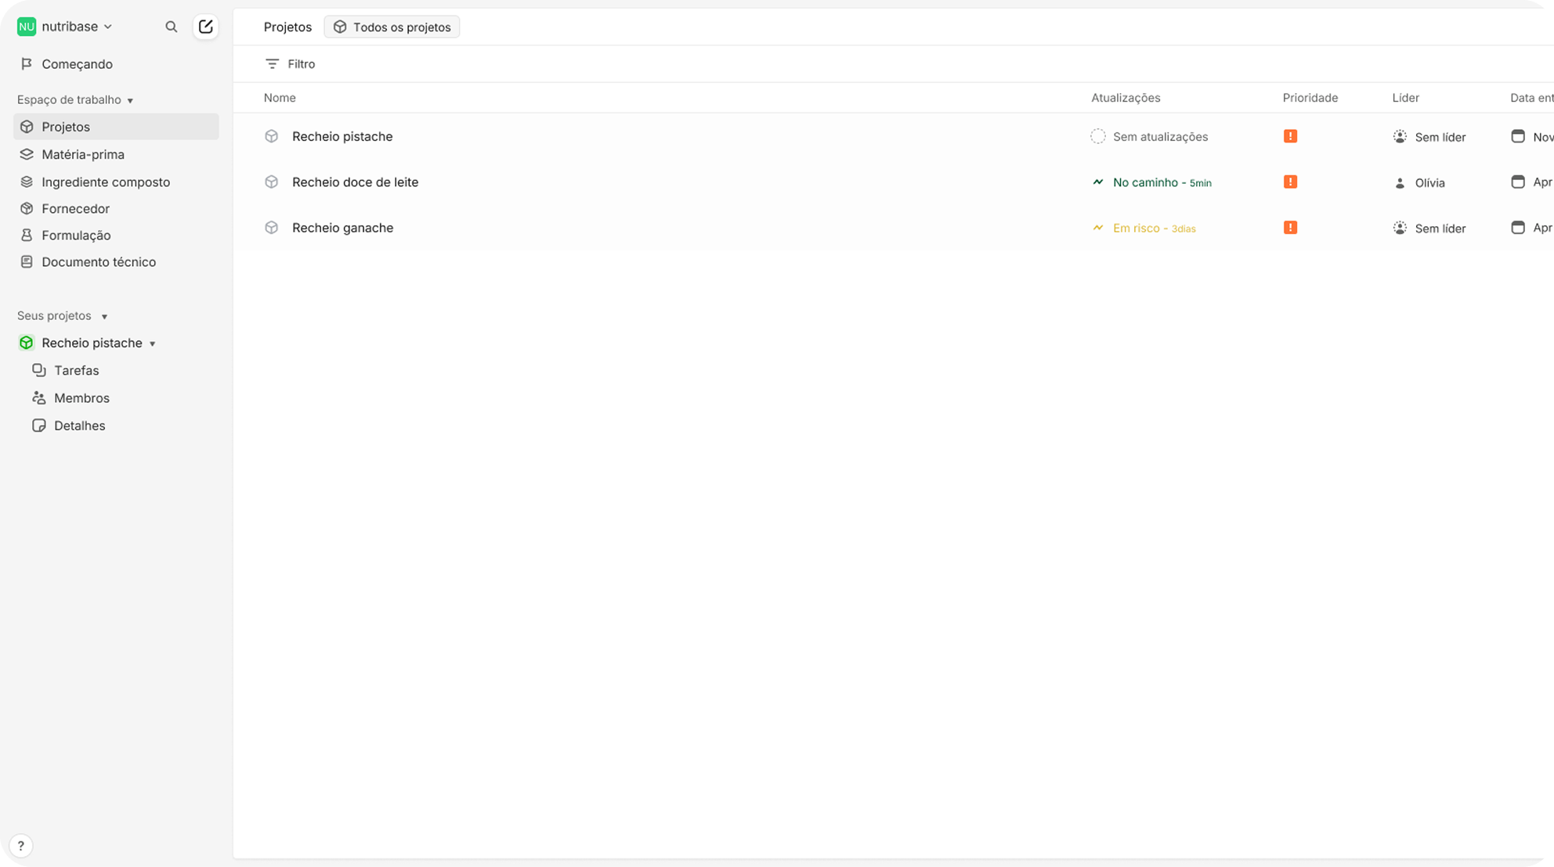The height and width of the screenshot is (867, 1554).
Task: Click the priority icon for Recheio ganache
Action: tap(1290, 228)
